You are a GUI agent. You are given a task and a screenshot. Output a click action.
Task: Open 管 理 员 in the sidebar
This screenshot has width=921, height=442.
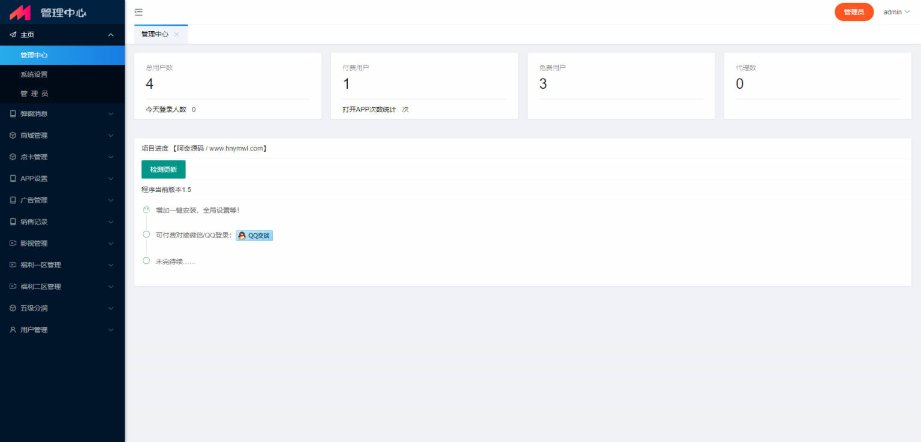tap(62, 94)
